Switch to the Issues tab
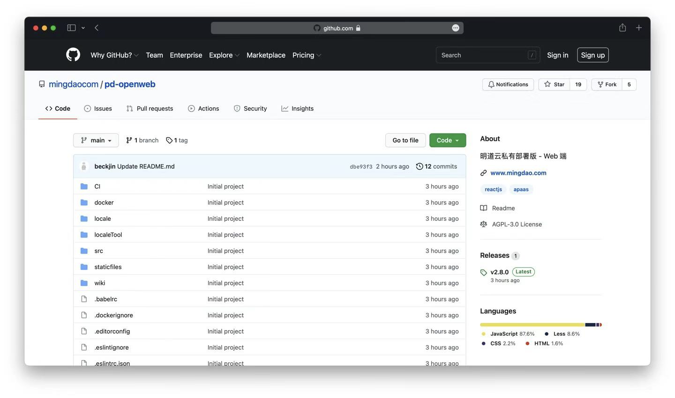The height and width of the screenshot is (398, 675). click(98, 108)
